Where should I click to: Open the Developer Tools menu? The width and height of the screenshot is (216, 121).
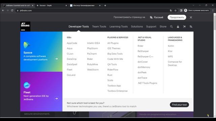coord(79,27)
